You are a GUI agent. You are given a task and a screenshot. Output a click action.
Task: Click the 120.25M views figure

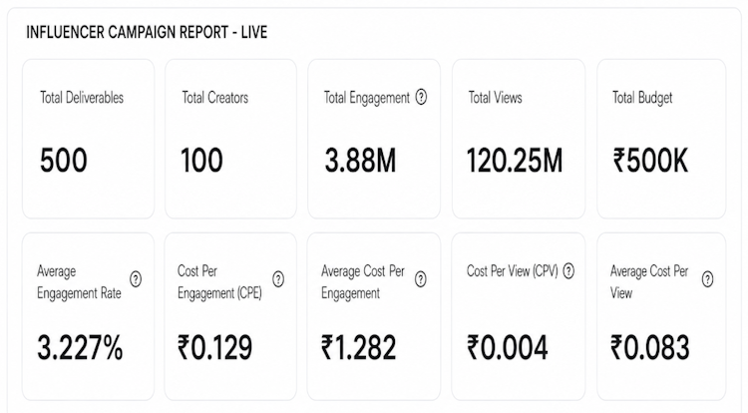515,161
